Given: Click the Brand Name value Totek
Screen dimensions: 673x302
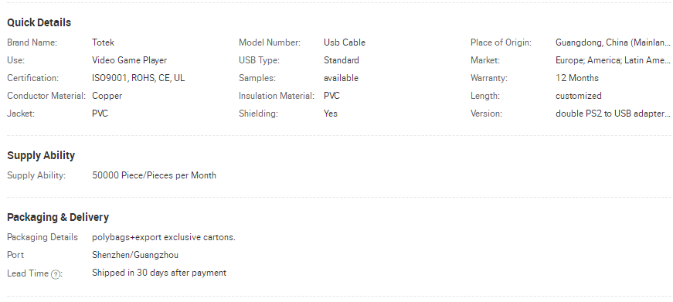Looking at the screenshot, I should click(103, 42).
